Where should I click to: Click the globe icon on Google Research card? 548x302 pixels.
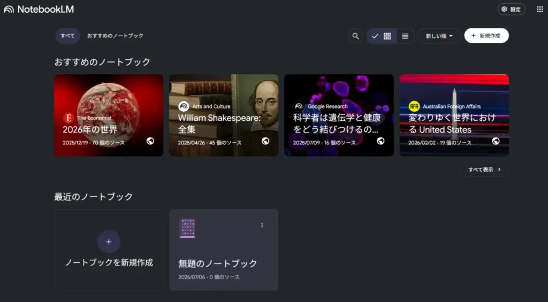pyautogui.click(x=380, y=141)
